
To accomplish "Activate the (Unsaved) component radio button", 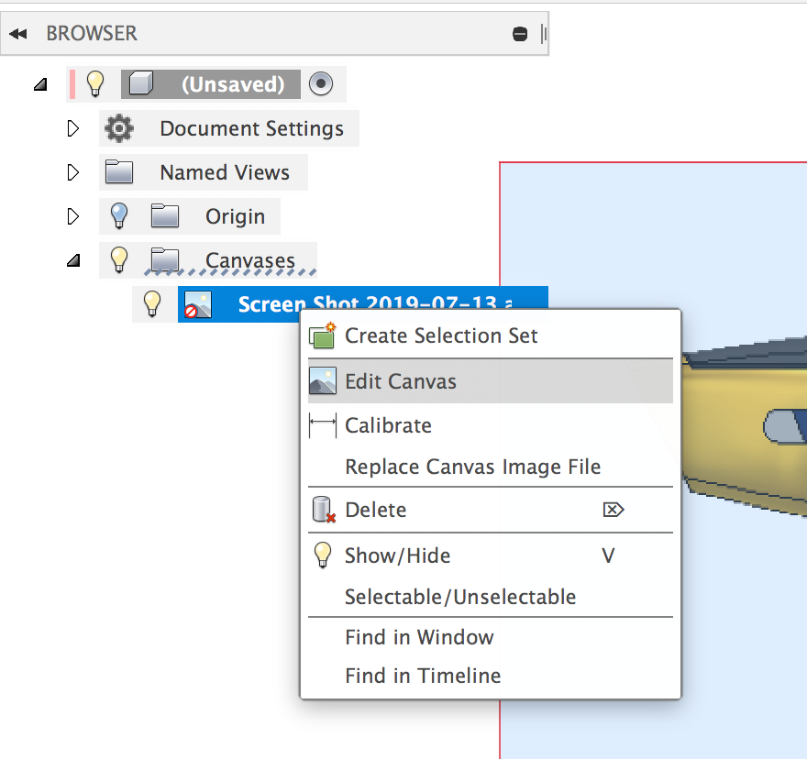I will click(x=321, y=83).
